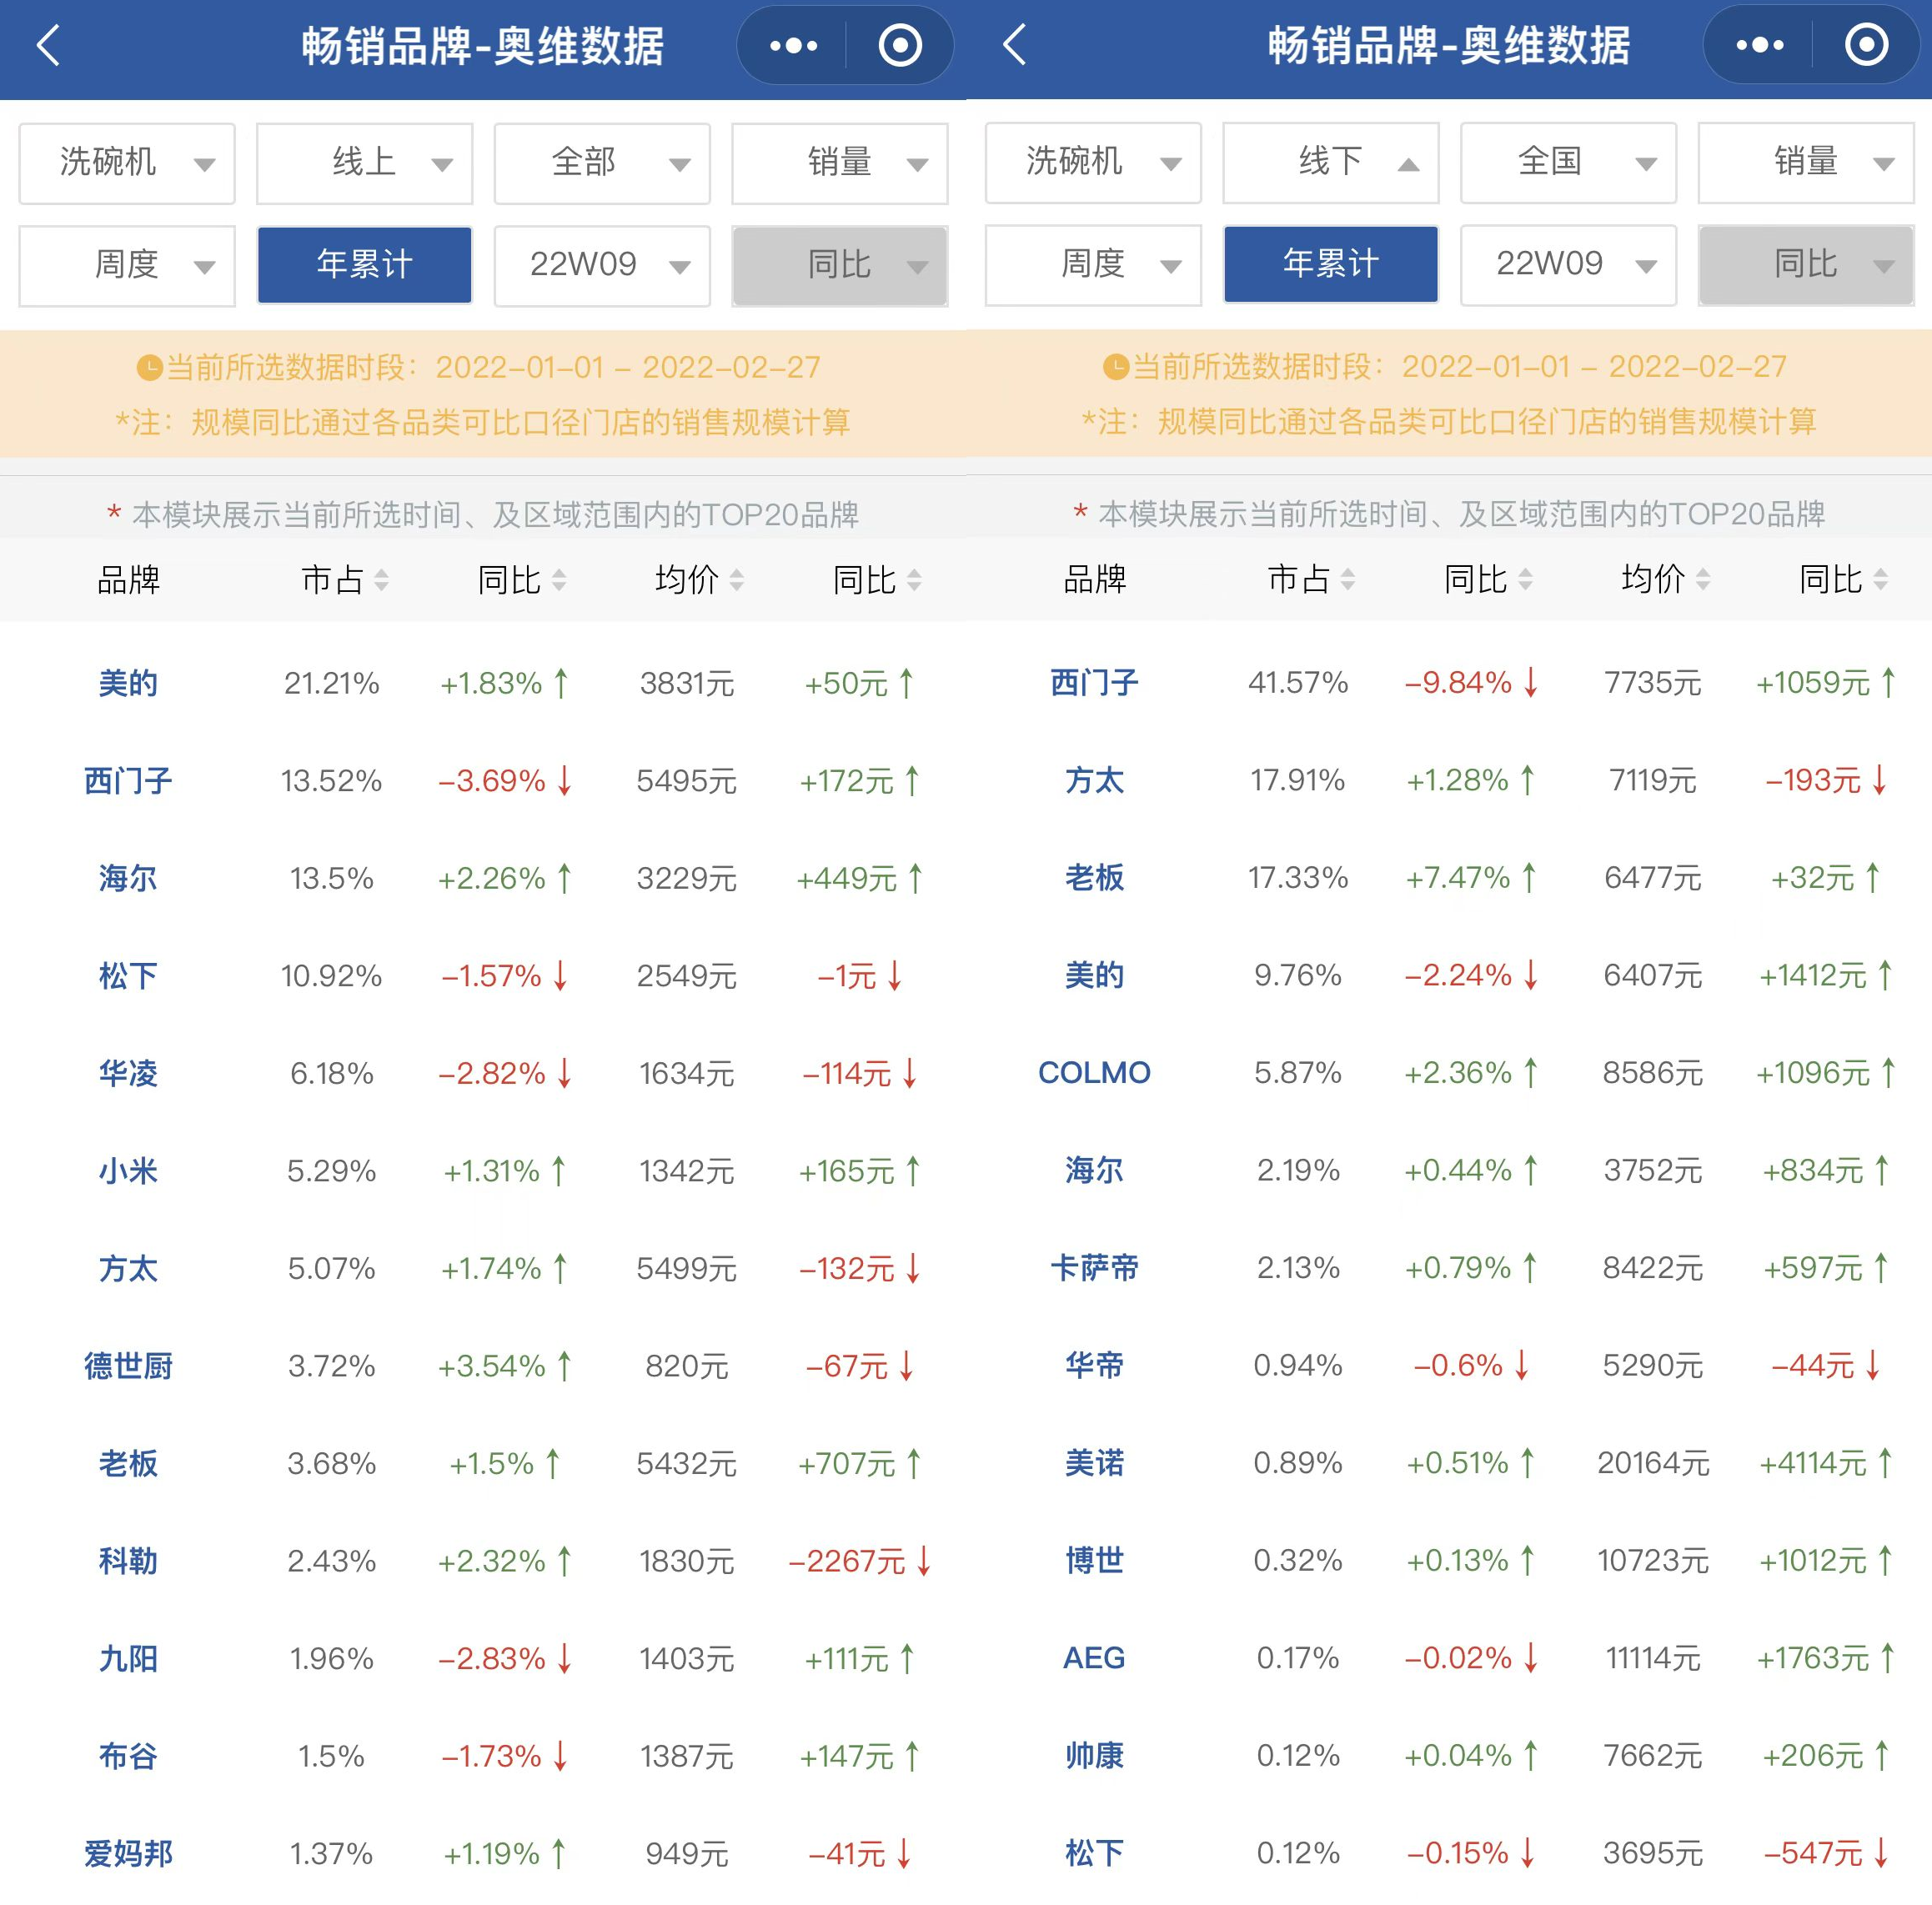Open left panel 线上 channel dropdown
1932x1905 pixels.
tap(365, 163)
